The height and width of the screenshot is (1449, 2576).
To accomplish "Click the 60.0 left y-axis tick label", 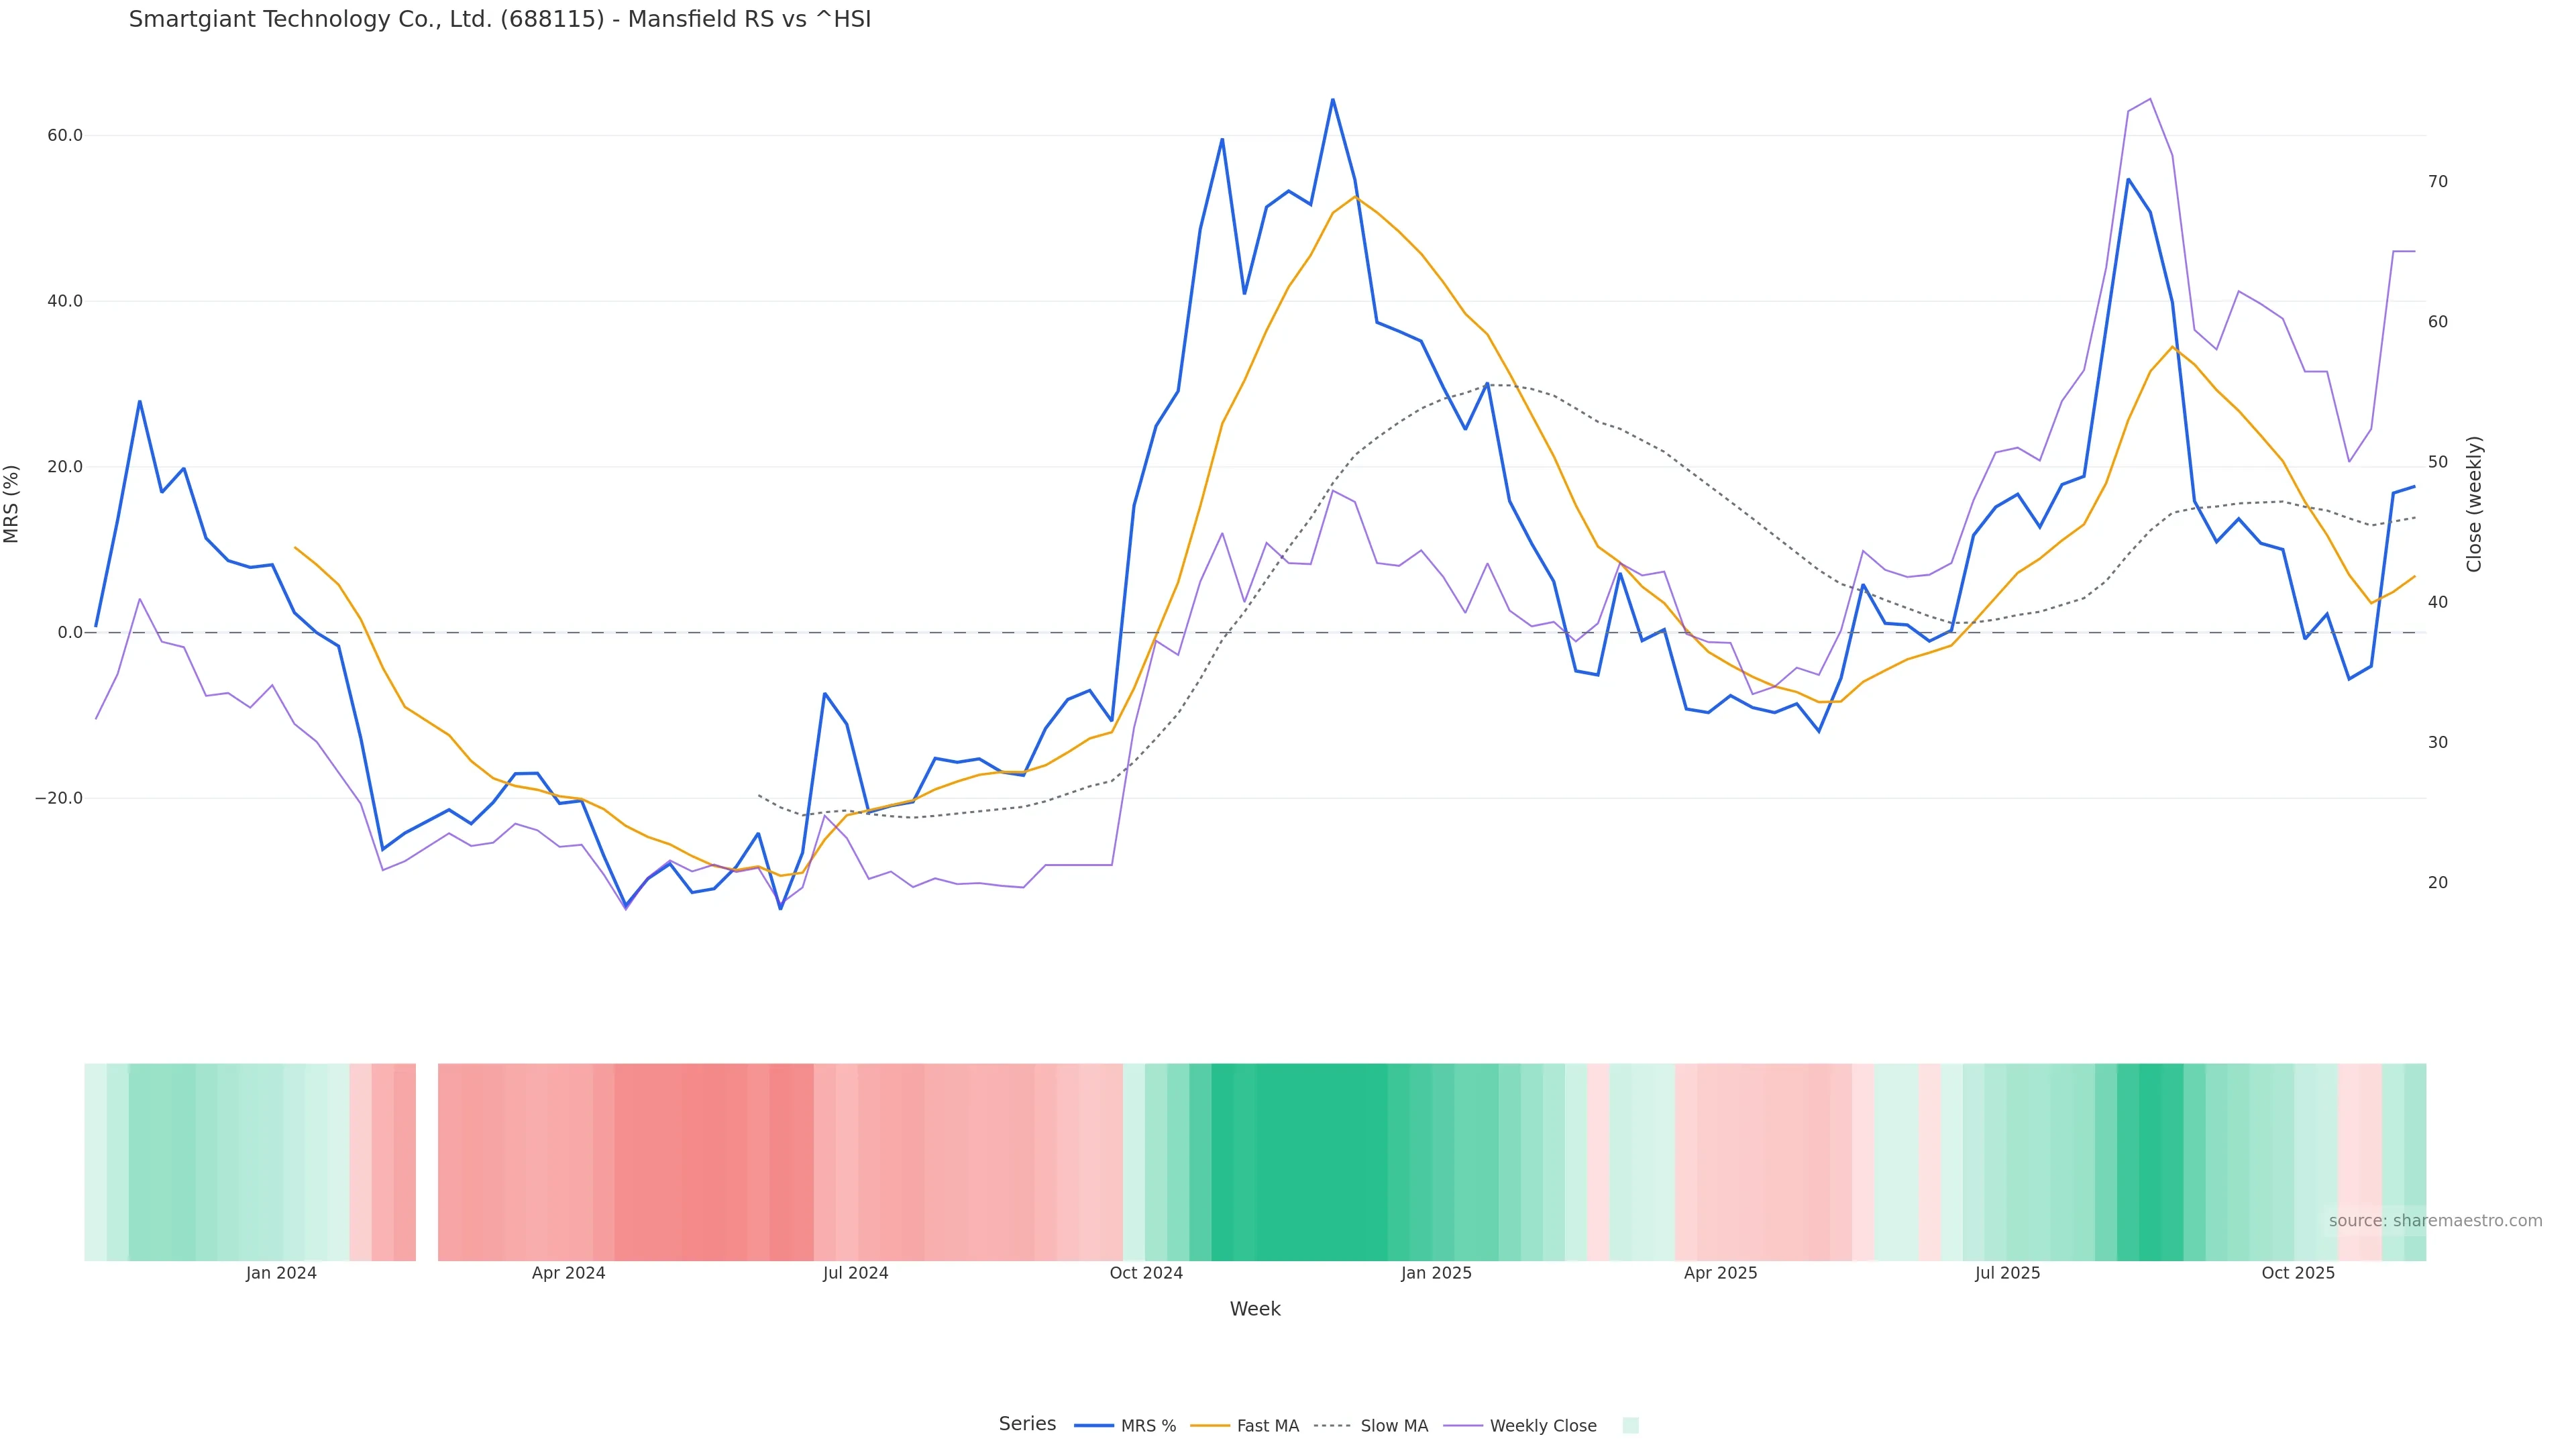I will 64,136.
